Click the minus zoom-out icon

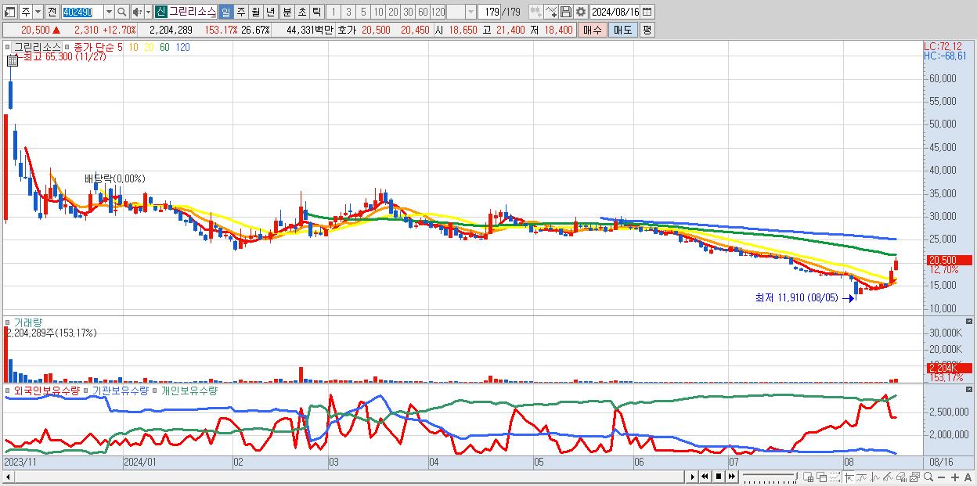(942, 477)
